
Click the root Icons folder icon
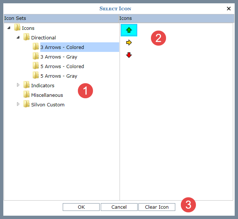click(x=17, y=28)
